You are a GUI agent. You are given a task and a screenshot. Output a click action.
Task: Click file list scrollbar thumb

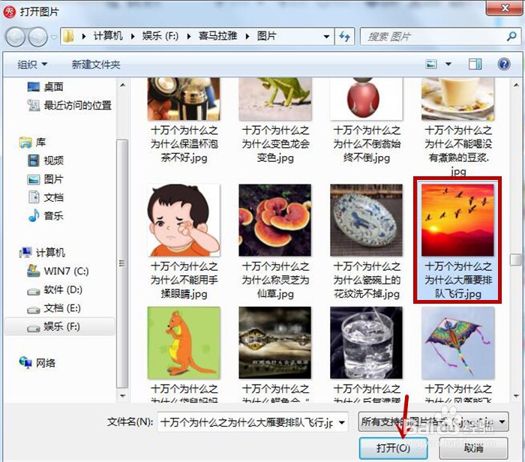point(516,259)
